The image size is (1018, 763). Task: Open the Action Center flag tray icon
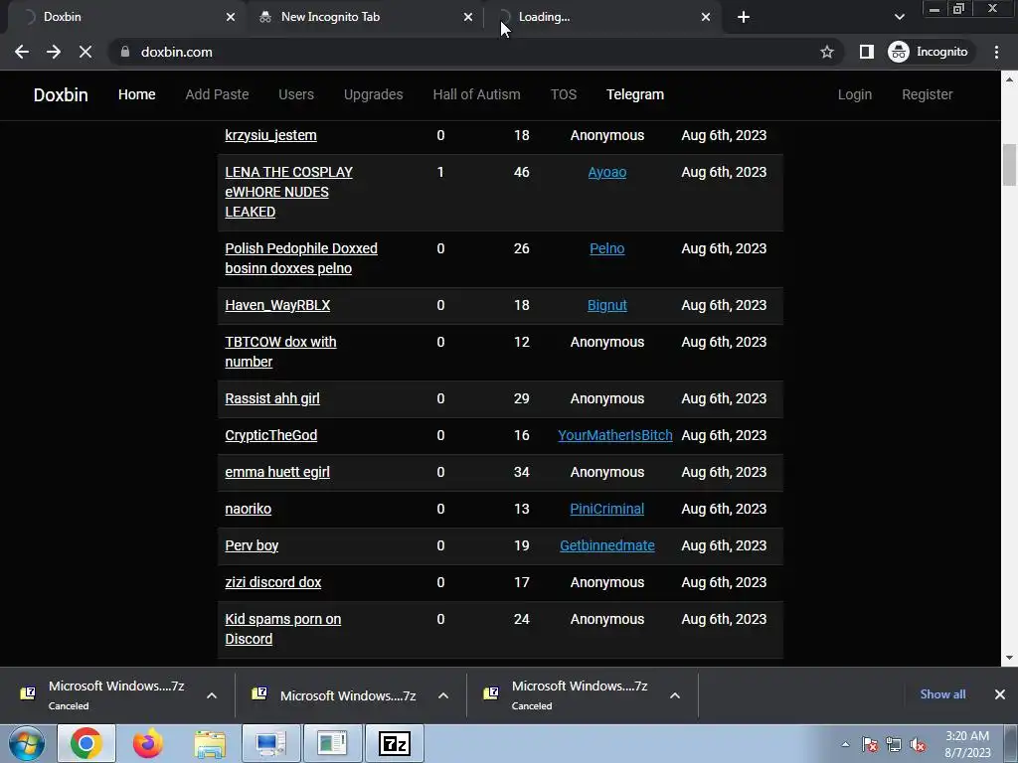869,744
